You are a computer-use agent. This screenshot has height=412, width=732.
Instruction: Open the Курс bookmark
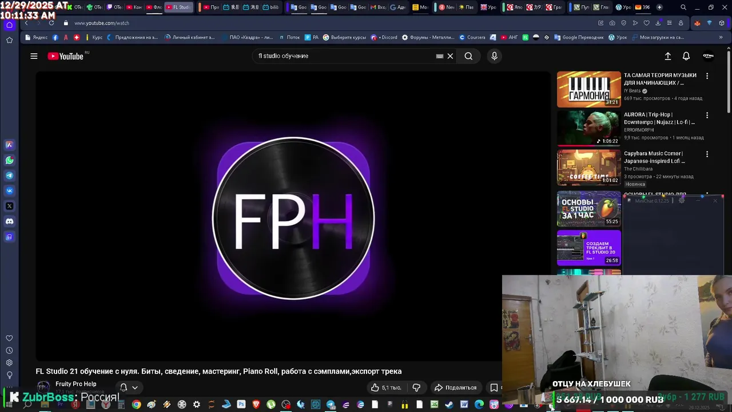tap(94, 37)
